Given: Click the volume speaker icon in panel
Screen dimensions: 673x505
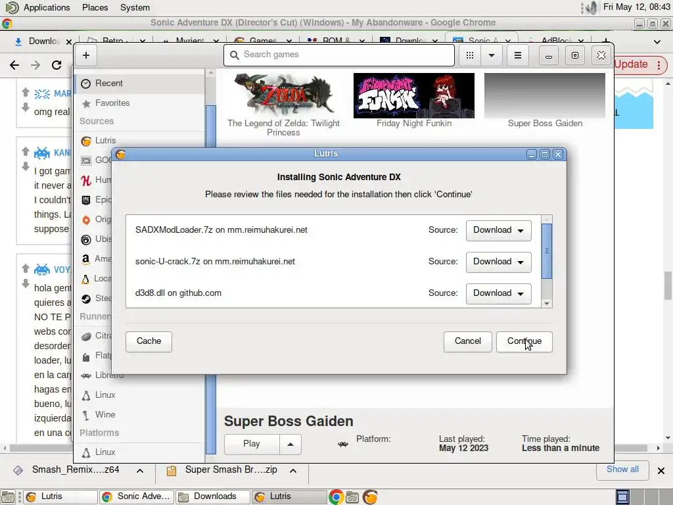Looking at the screenshot, I should (x=592, y=8).
